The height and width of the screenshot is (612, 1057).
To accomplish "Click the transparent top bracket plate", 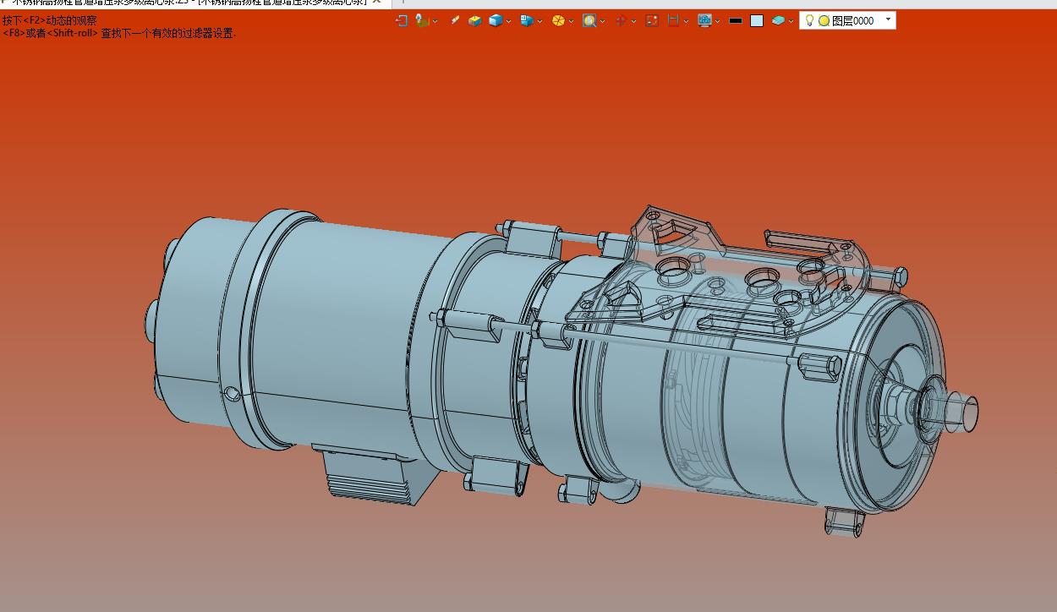I will click(x=719, y=275).
